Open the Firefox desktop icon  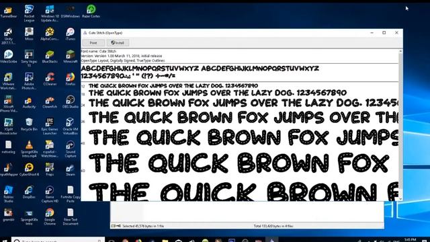click(70, 79)
